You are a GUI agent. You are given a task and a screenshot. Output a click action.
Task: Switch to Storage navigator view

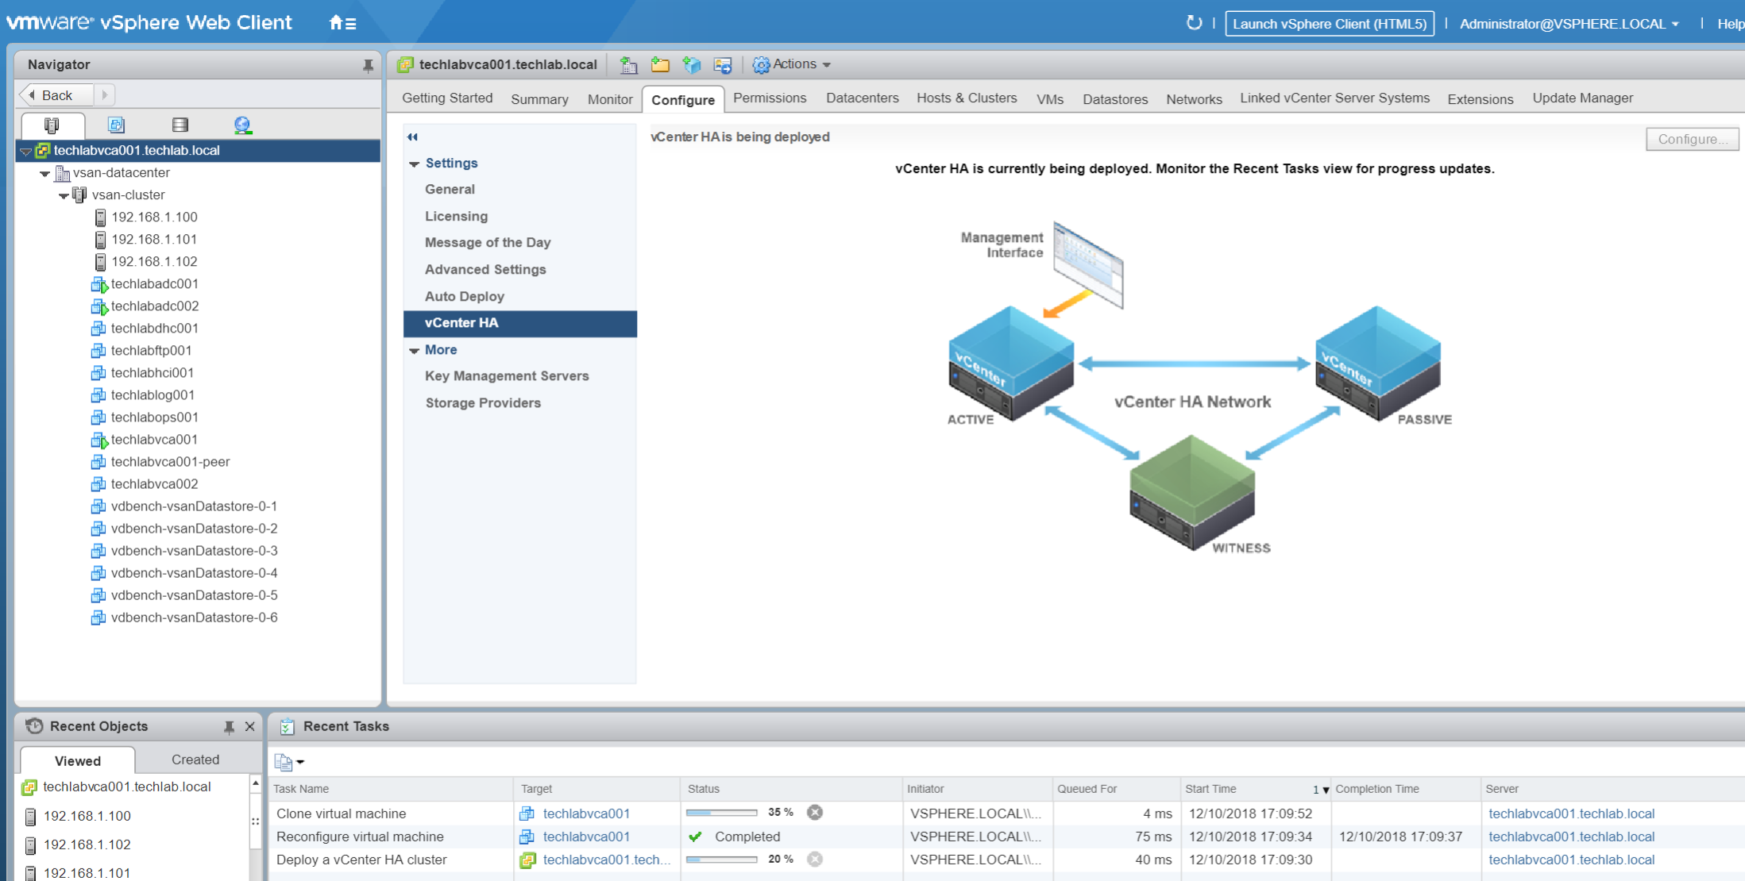click(180, 125)
